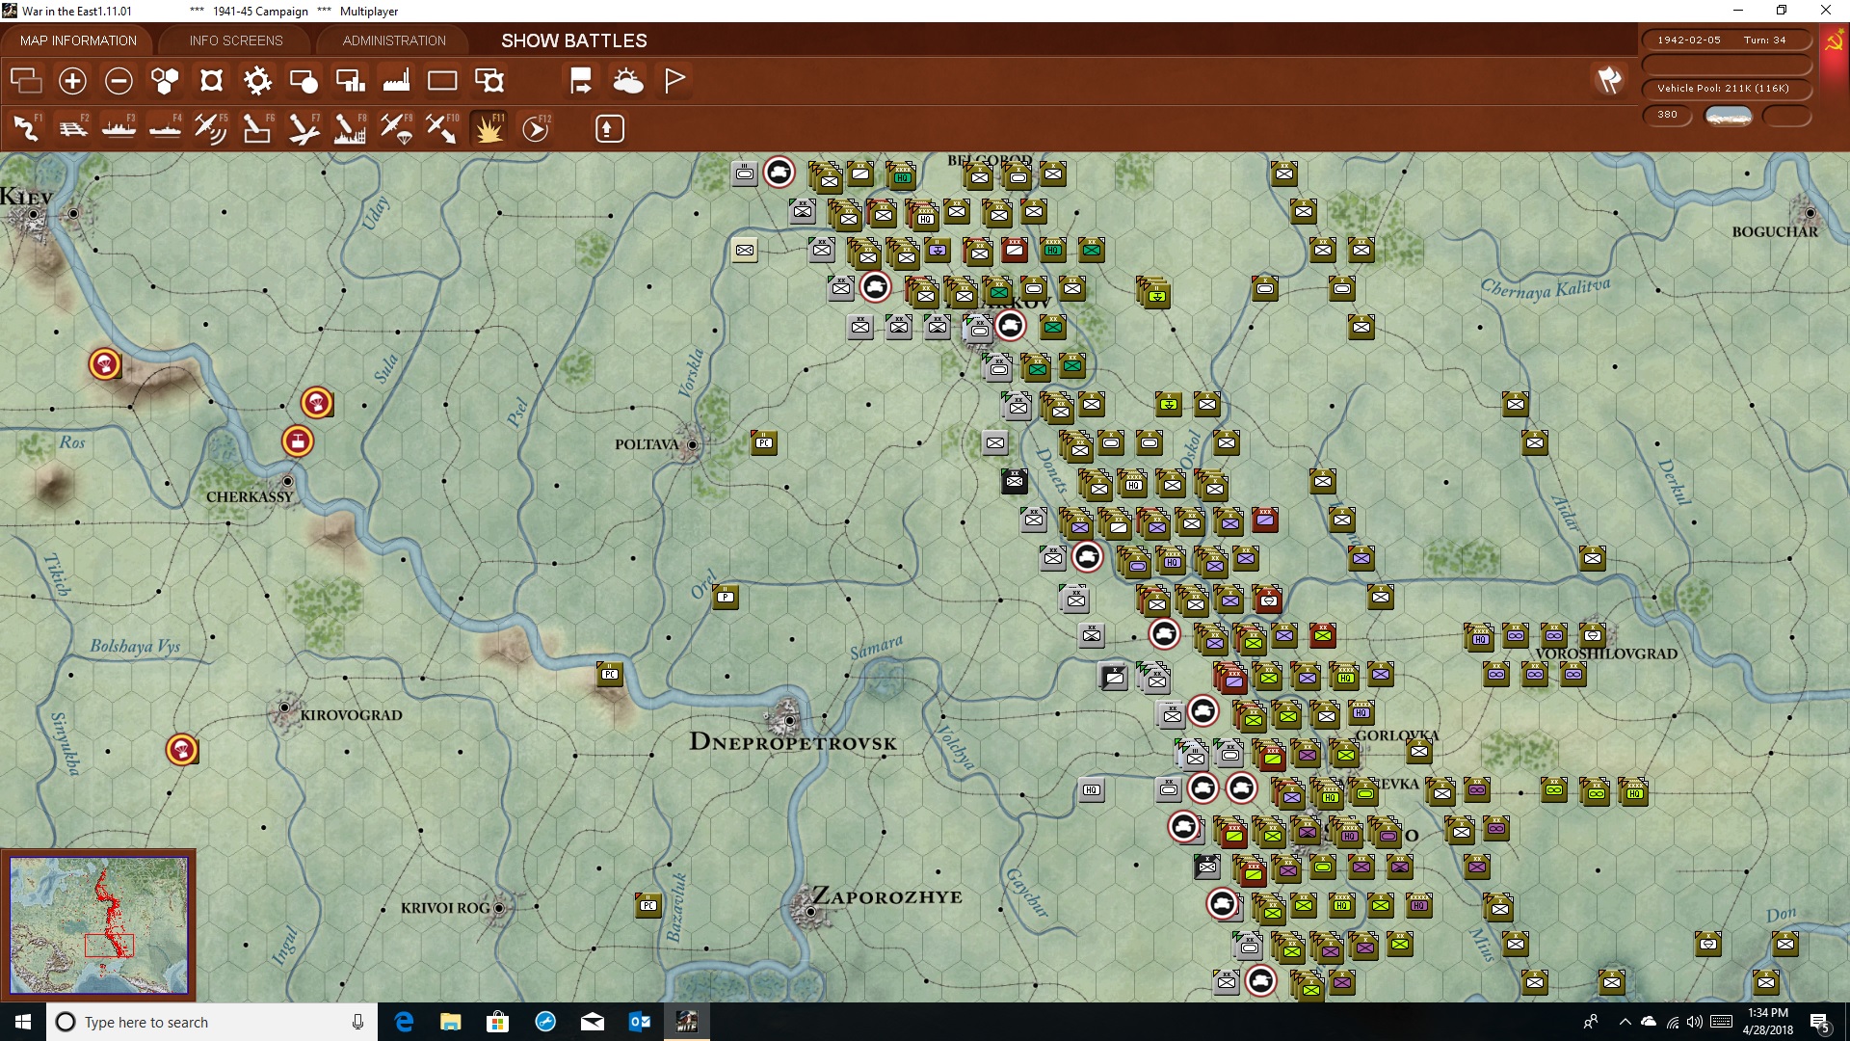The height and width of the screenshot is (1041, 1850).
Task: Select the F9 air transport parachute icon
Action: 396,128
